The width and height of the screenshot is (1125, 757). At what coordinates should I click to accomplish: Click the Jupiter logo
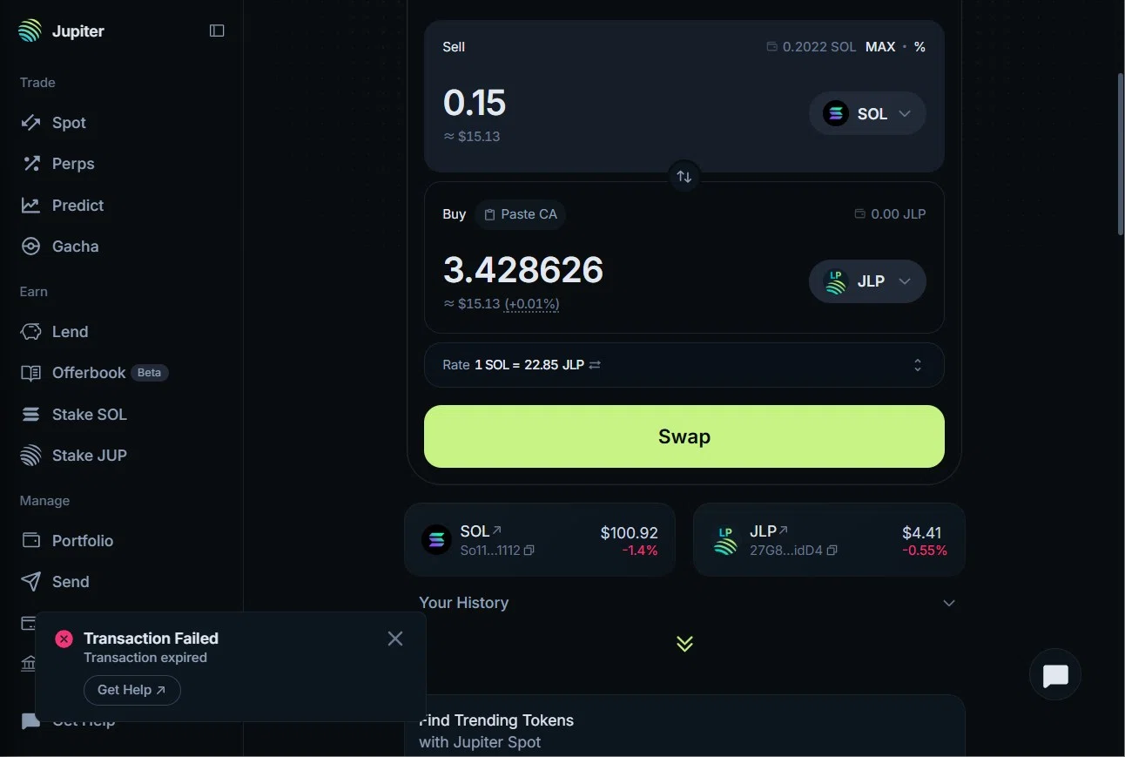click(x=30, y=30)
